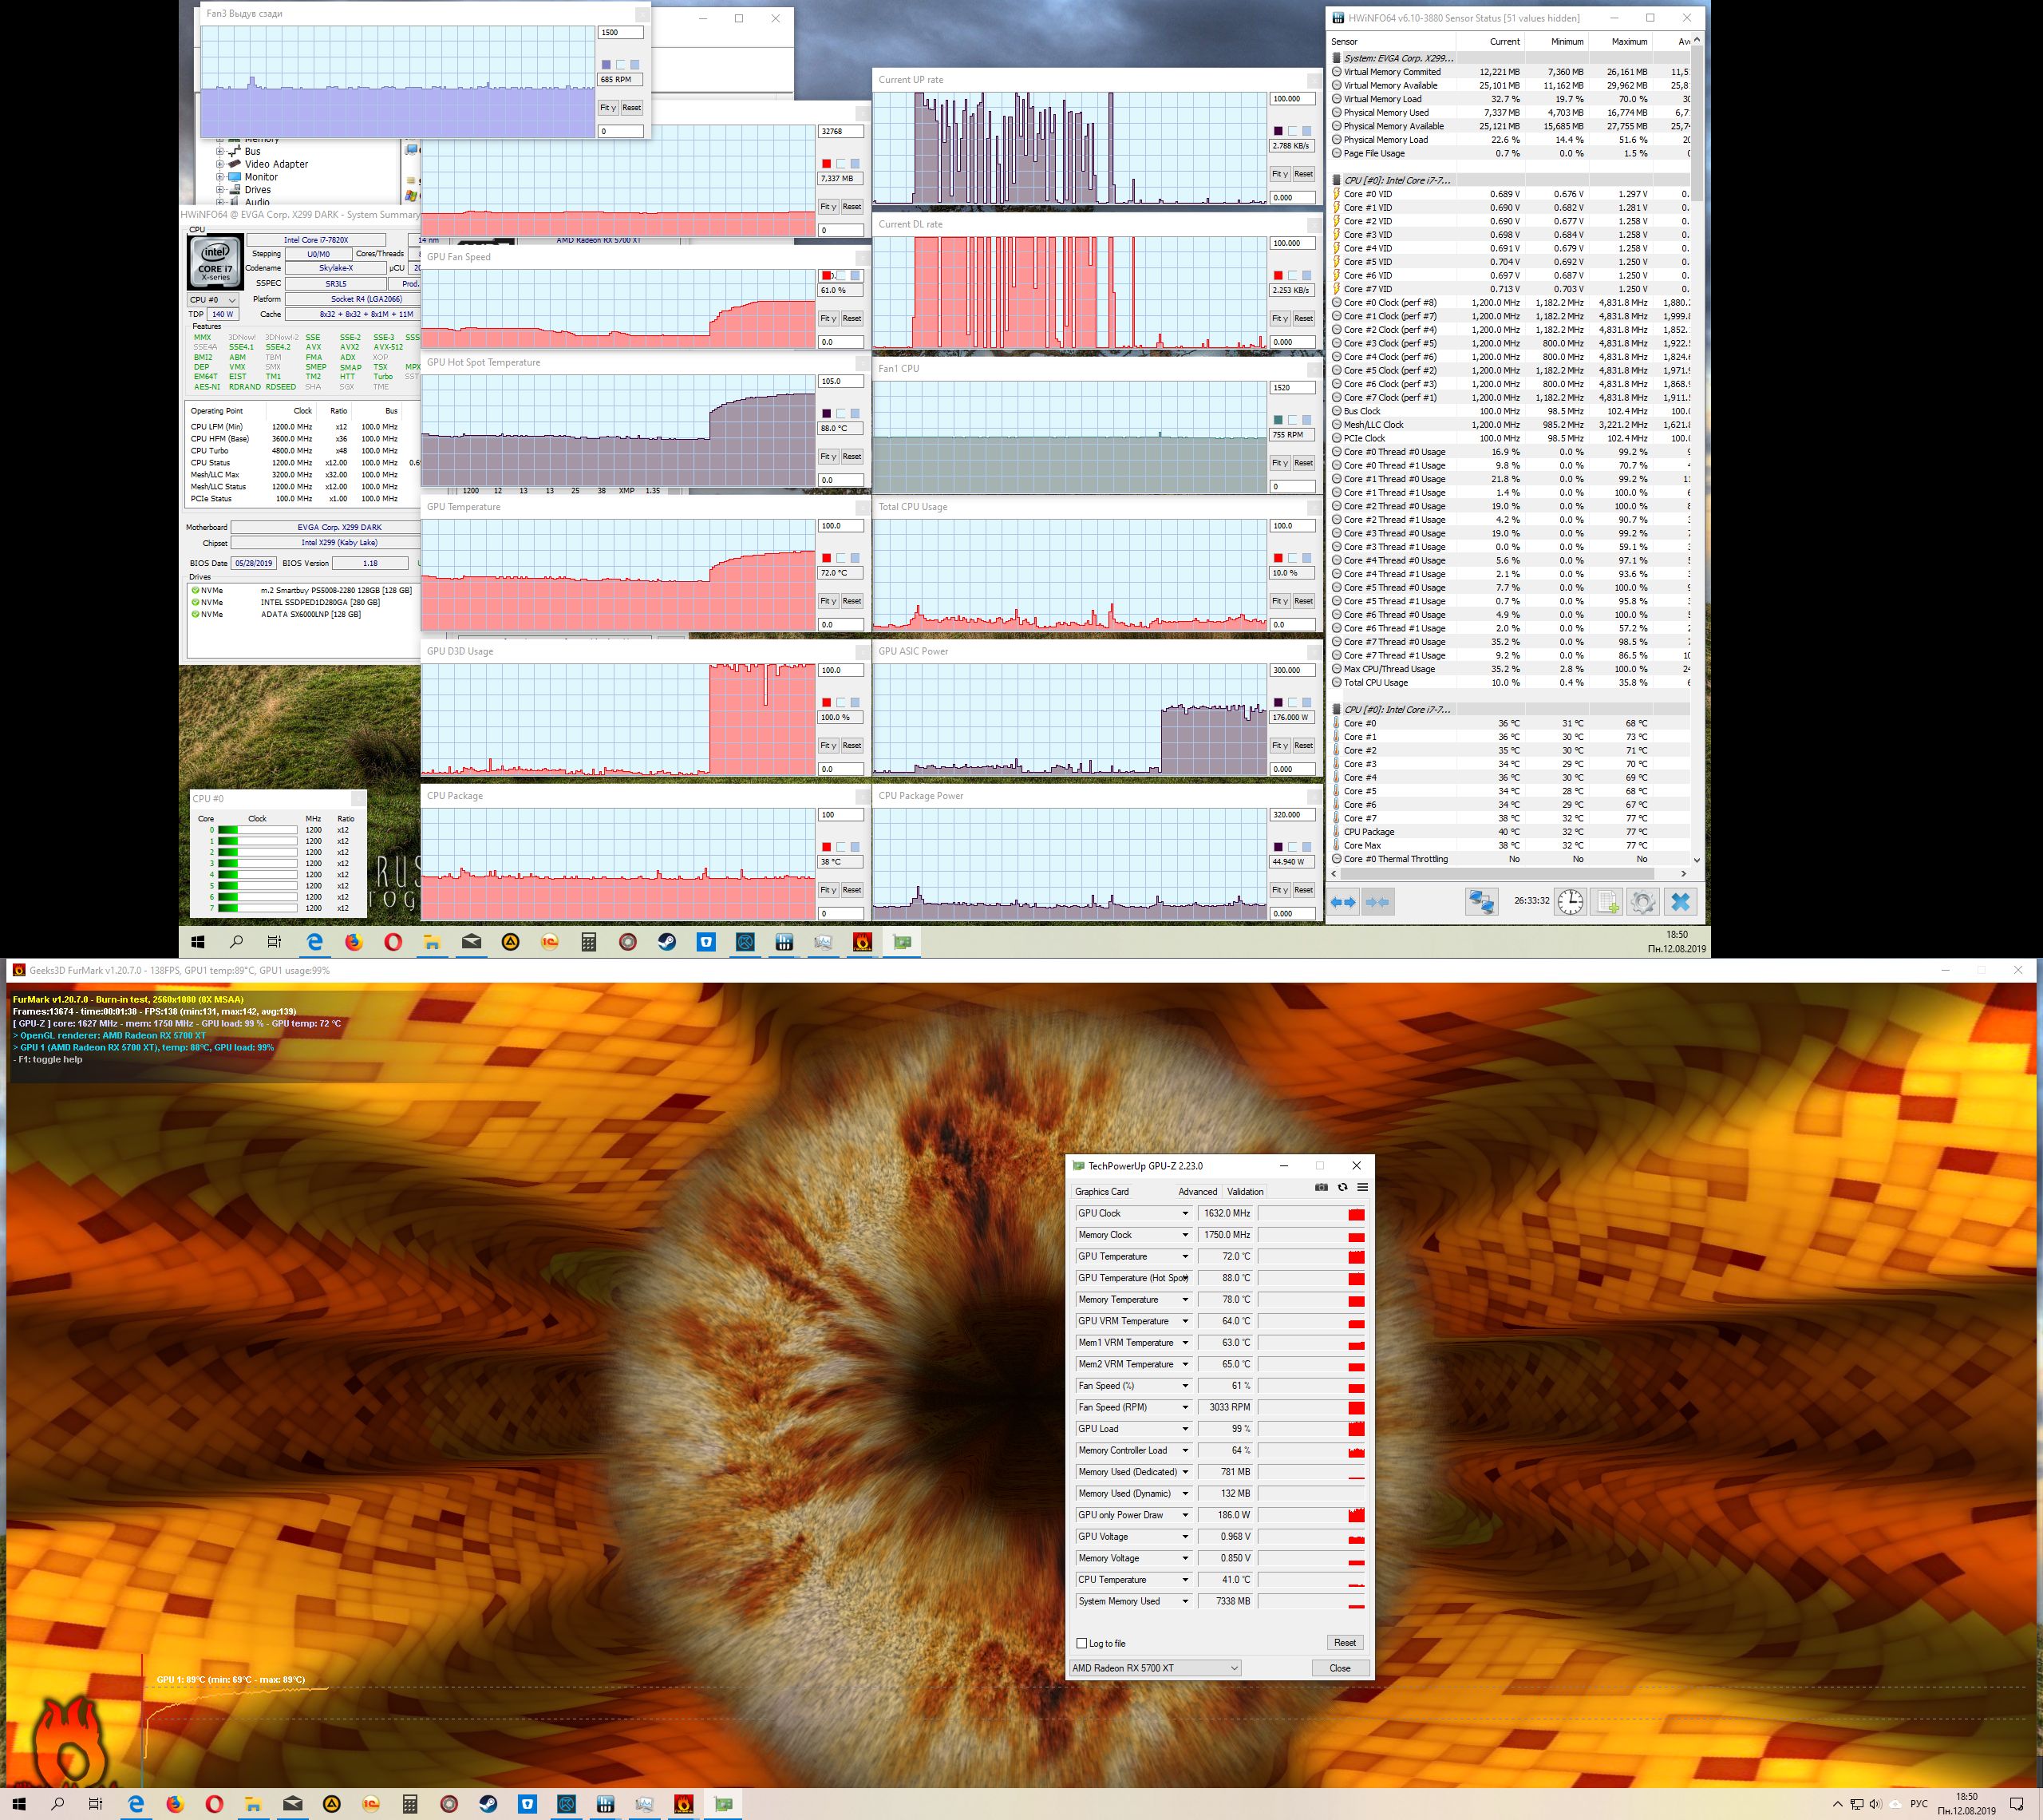Enable the Log to file checkbox
Image resolution: width=2043 pixels, height=1820 pixels.
(1081, 1643)
